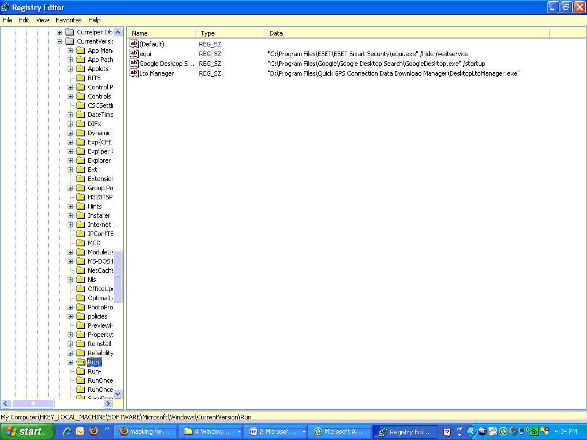Open the View menu
This screenshot has height=440, width=587.
coord(42,20)
